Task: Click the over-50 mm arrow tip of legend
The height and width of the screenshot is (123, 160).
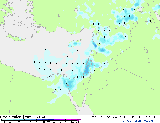Action: coord(80,120)
